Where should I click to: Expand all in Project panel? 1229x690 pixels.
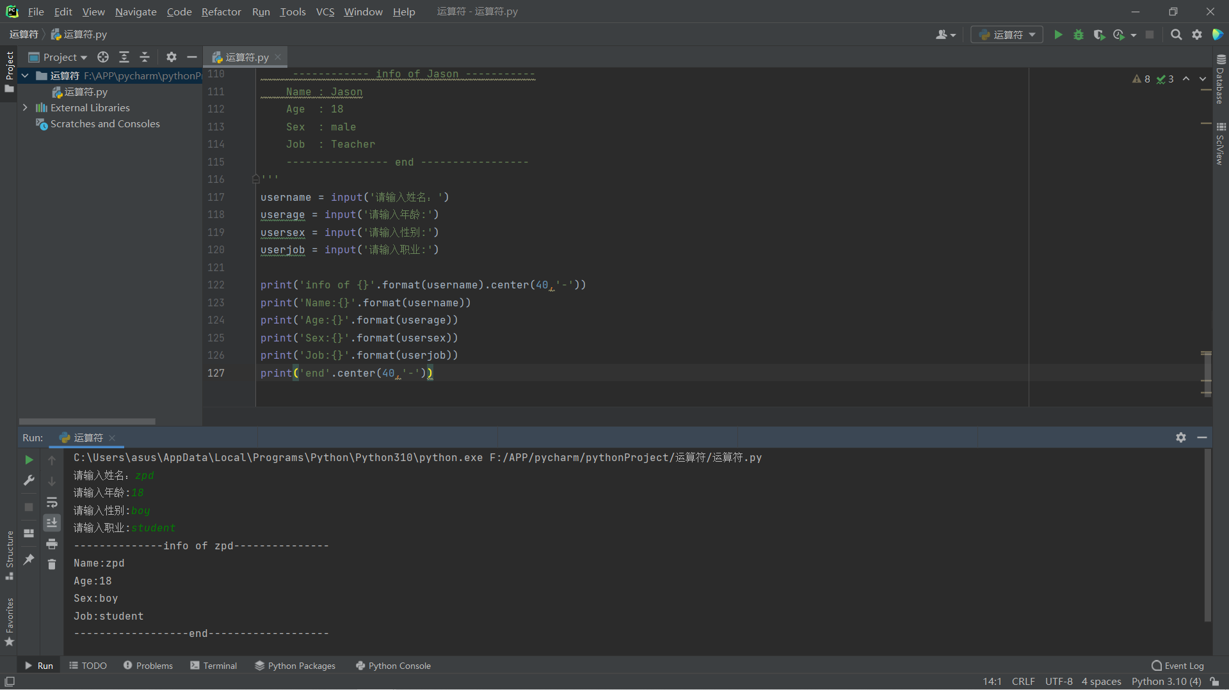tap(124, 57)
